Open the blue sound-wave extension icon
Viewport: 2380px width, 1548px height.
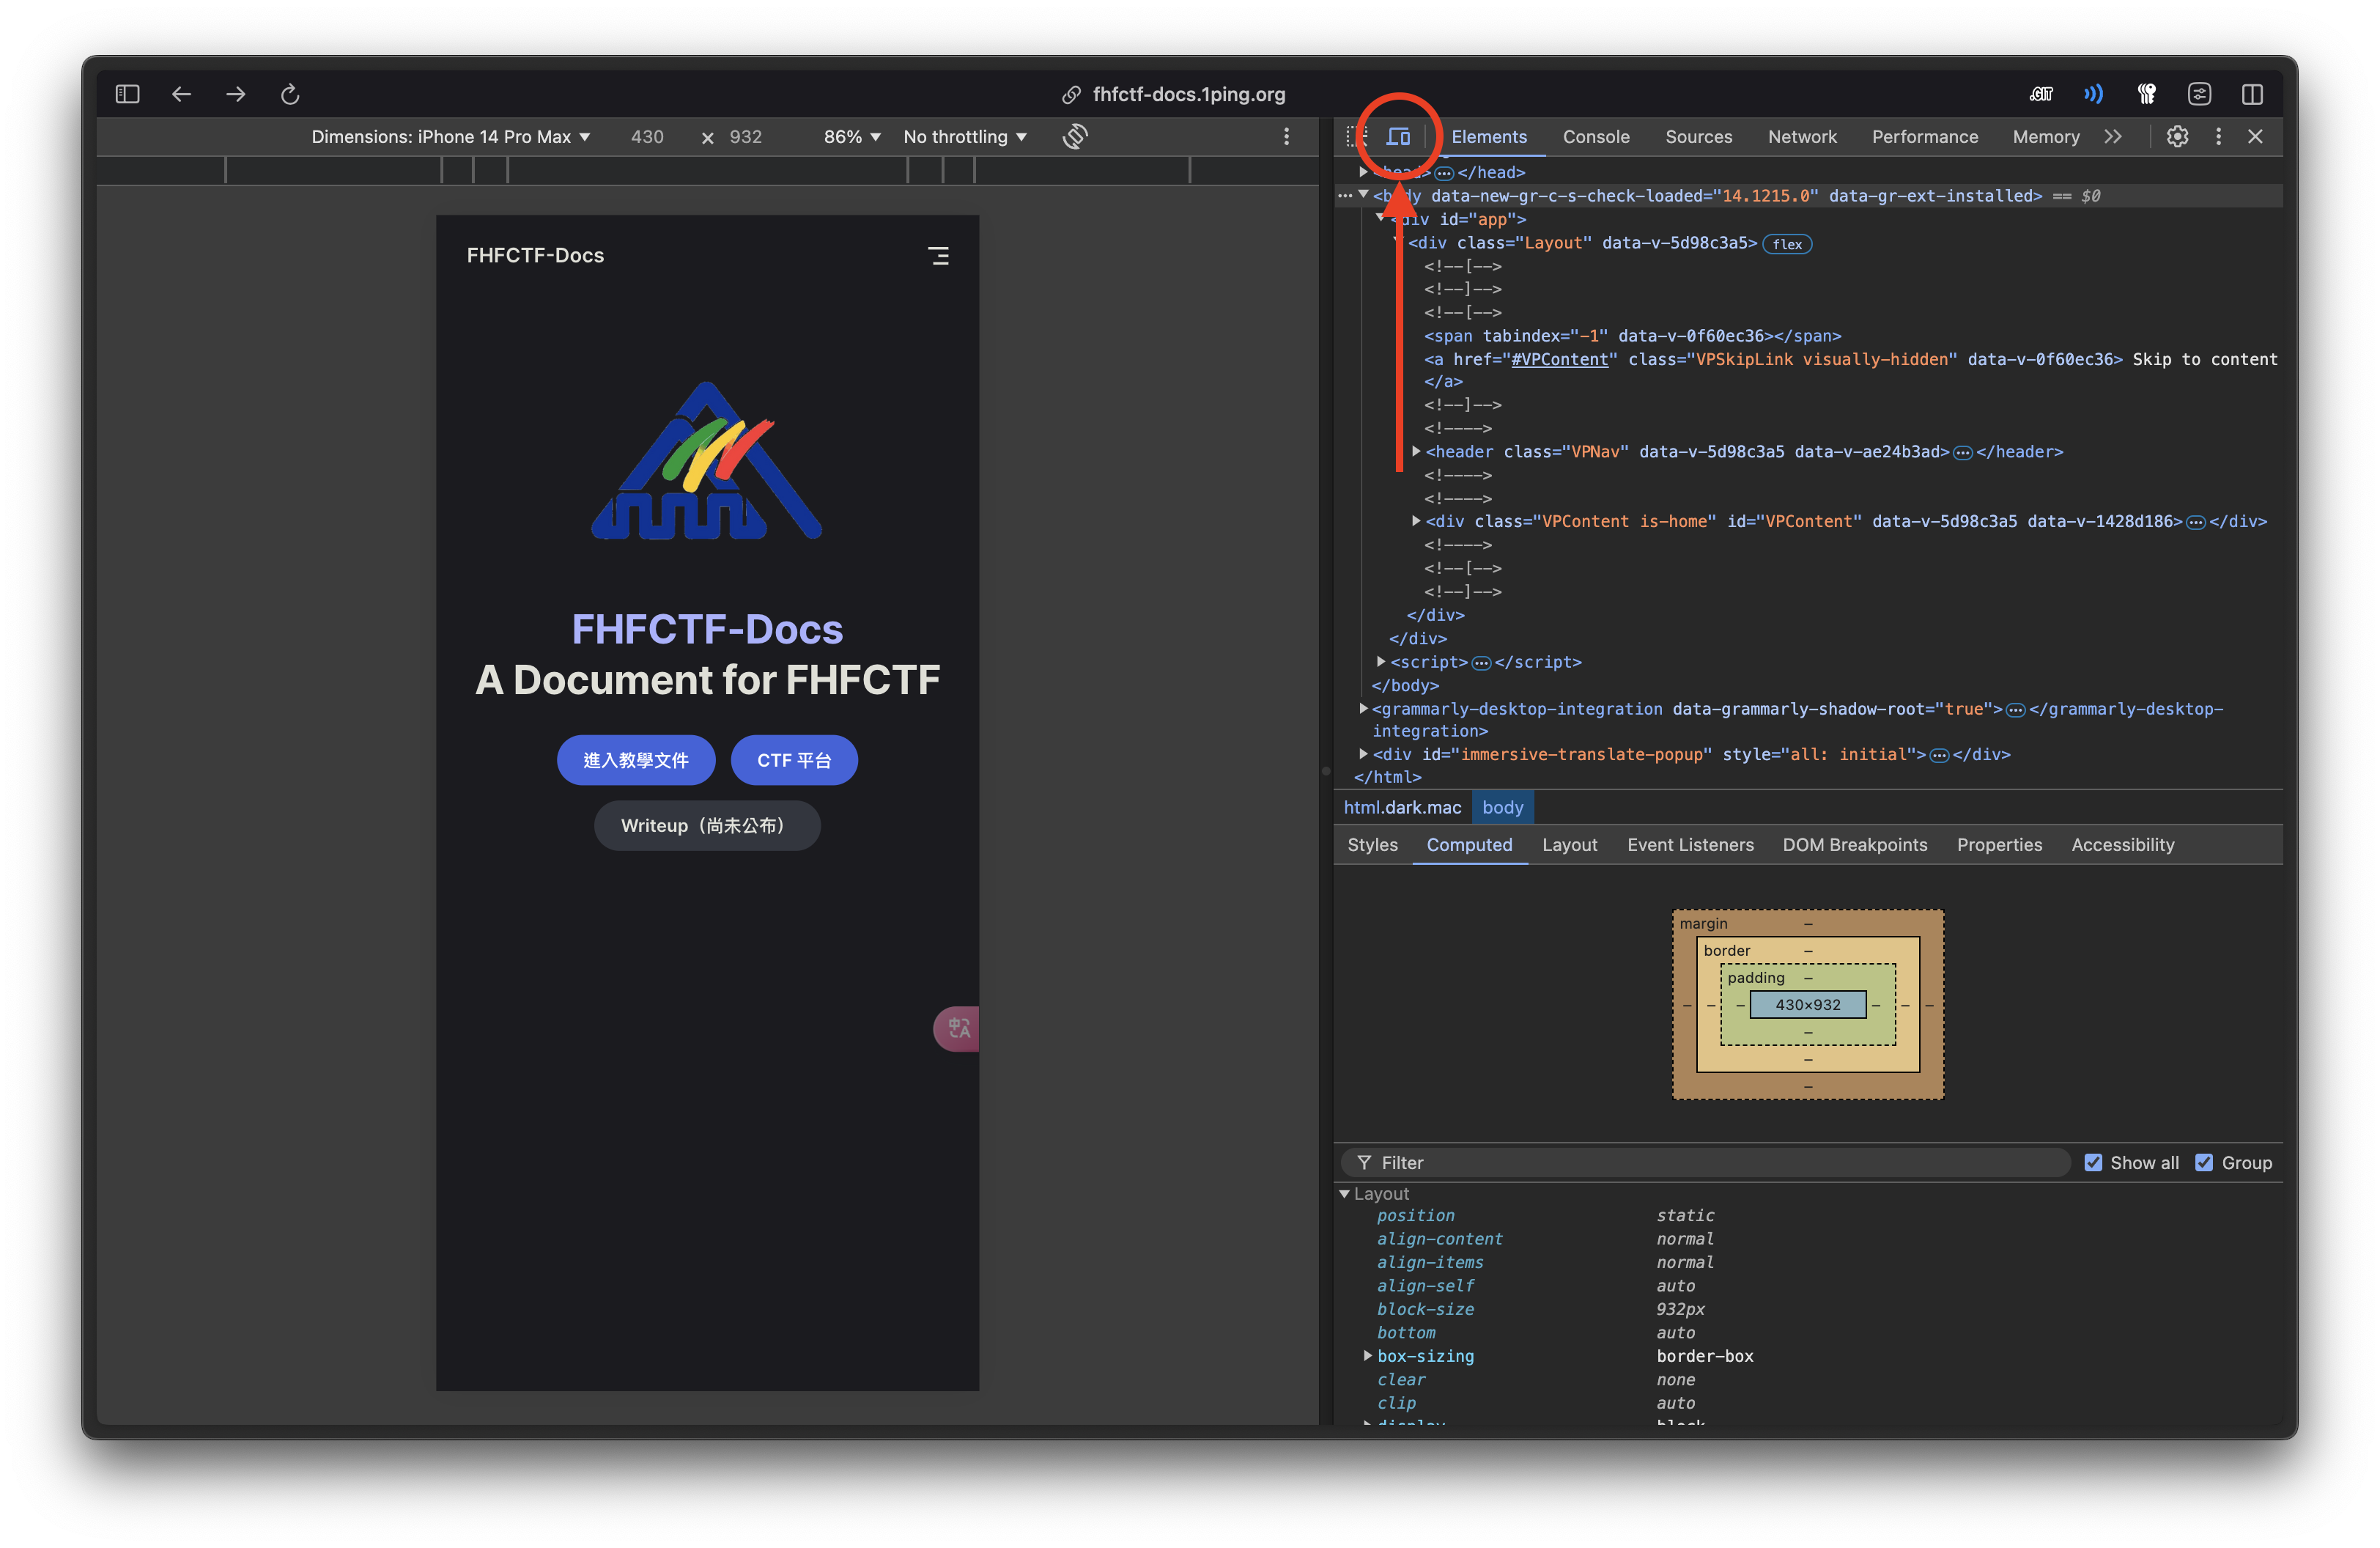tap(2093, 94)
